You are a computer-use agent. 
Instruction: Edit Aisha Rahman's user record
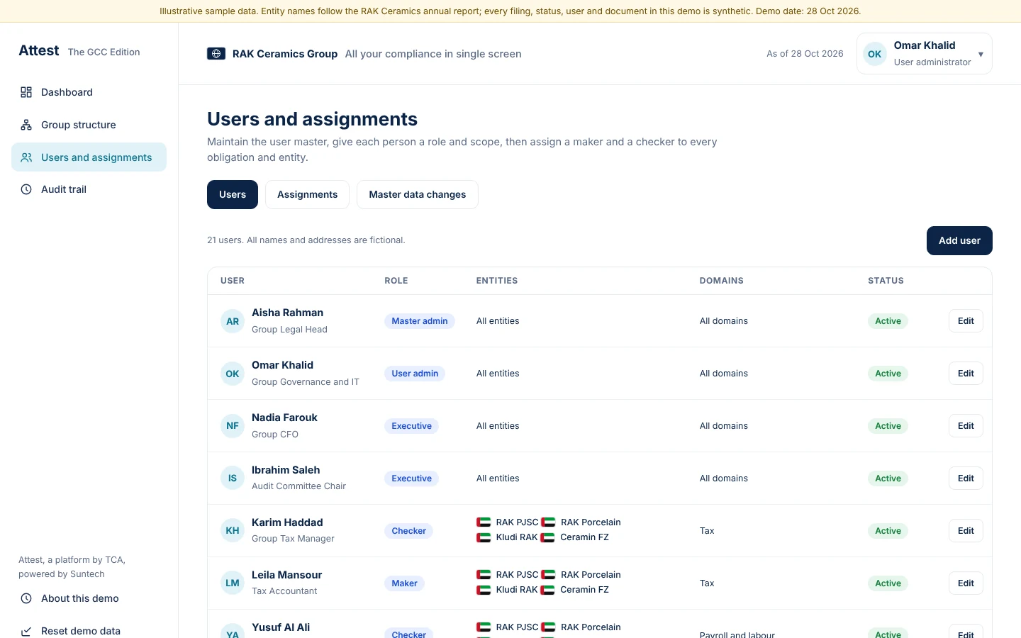tap(966, 321)
